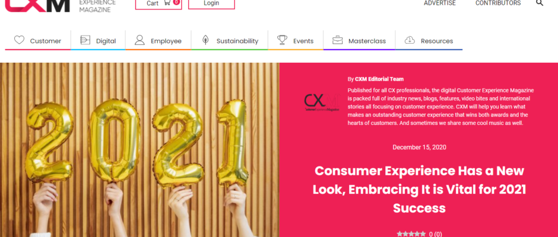Click the CXM logo in the header
Screen dimensions: 558x237
coord(38,5)
